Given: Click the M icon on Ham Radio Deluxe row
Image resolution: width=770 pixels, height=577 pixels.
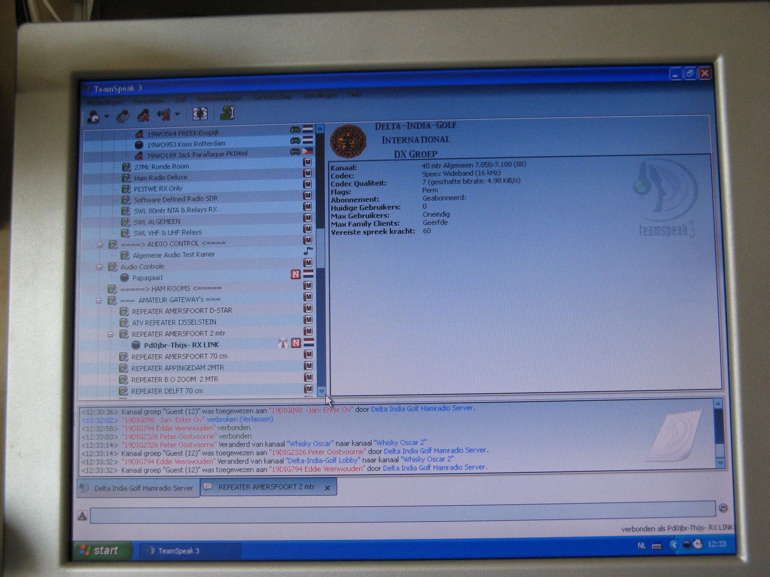Looking at the screenshot, I should coord(307,173).
